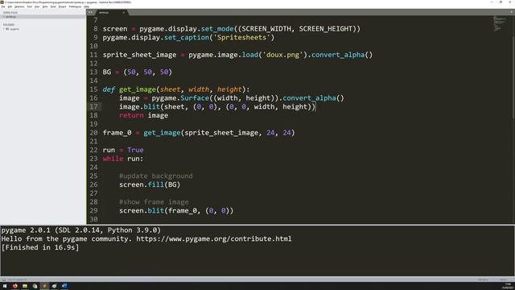Open the Preferences menu

tap(75, 6)
